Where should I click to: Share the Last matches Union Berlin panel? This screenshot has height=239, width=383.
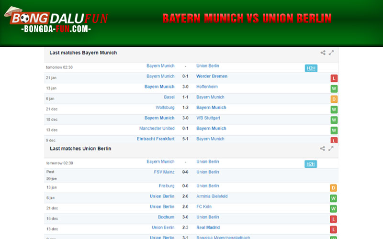(x=322, y=149)
